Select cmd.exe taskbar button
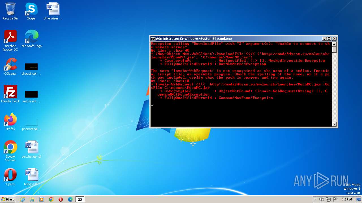Viewport: 362px width, 203px height. click(x=80, y=199)
